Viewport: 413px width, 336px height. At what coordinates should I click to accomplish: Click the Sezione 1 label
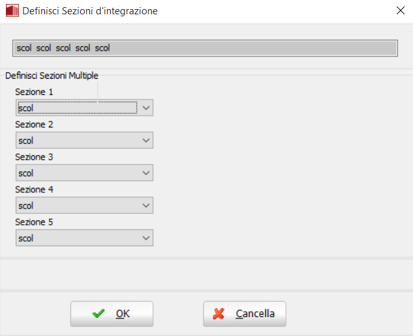[34, 92]
